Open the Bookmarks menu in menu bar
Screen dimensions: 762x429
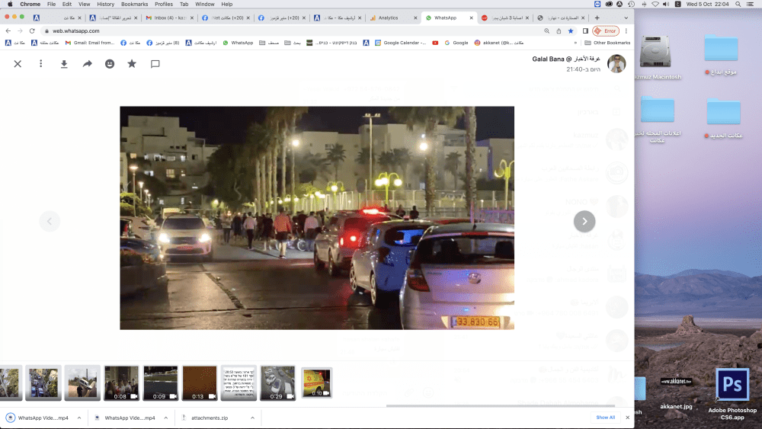134,5
